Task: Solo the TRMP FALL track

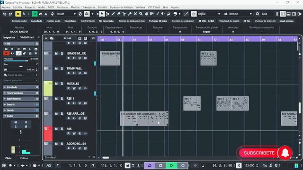Action: pyautogui.click(x=62, y=68)
